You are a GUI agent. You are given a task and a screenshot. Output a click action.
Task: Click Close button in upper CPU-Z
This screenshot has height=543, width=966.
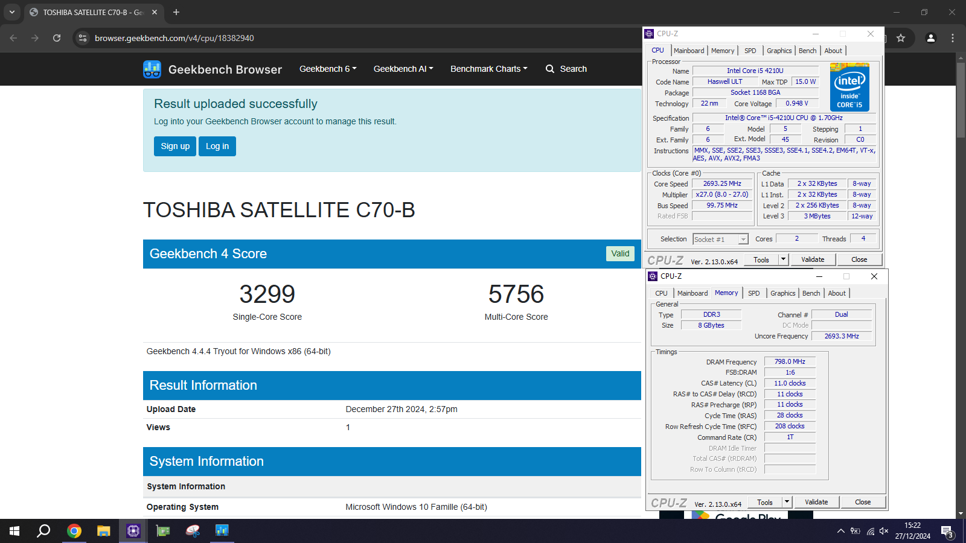pyautogui.click(x=859, y=259)
